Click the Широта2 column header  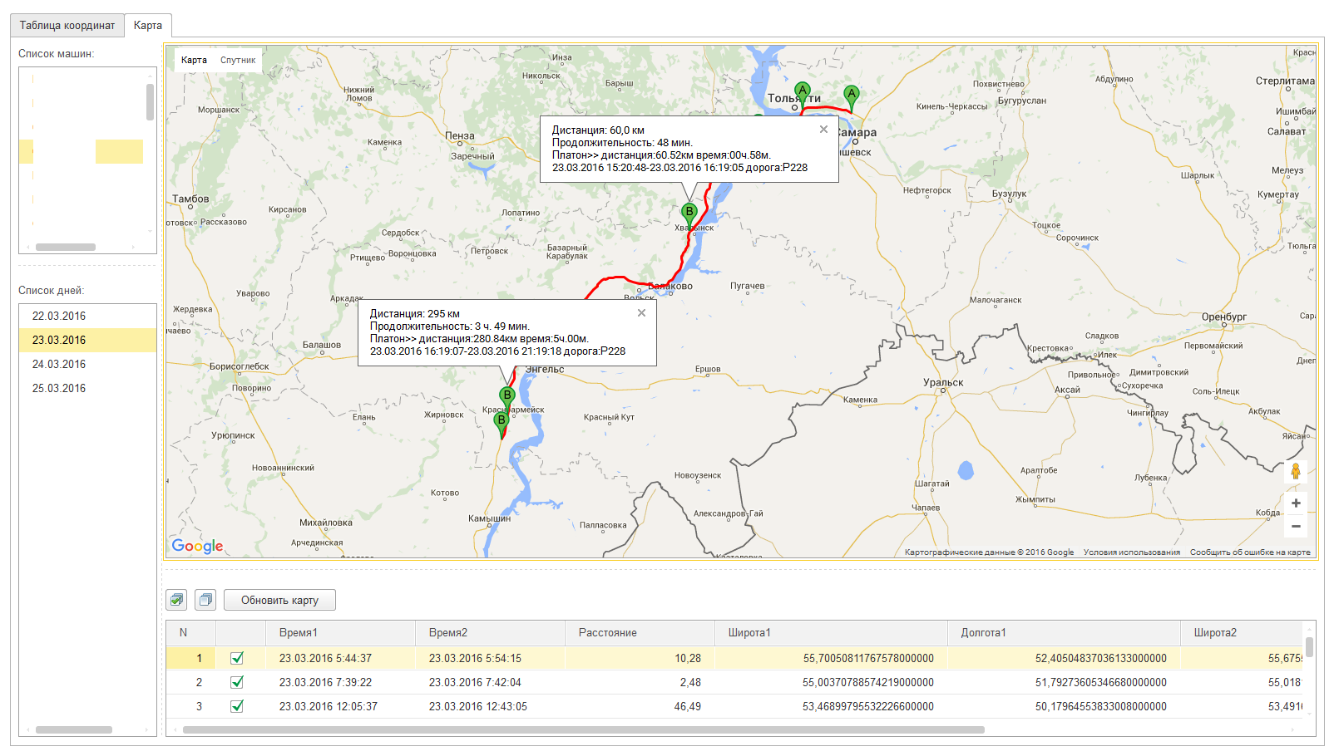(1241, 633)
